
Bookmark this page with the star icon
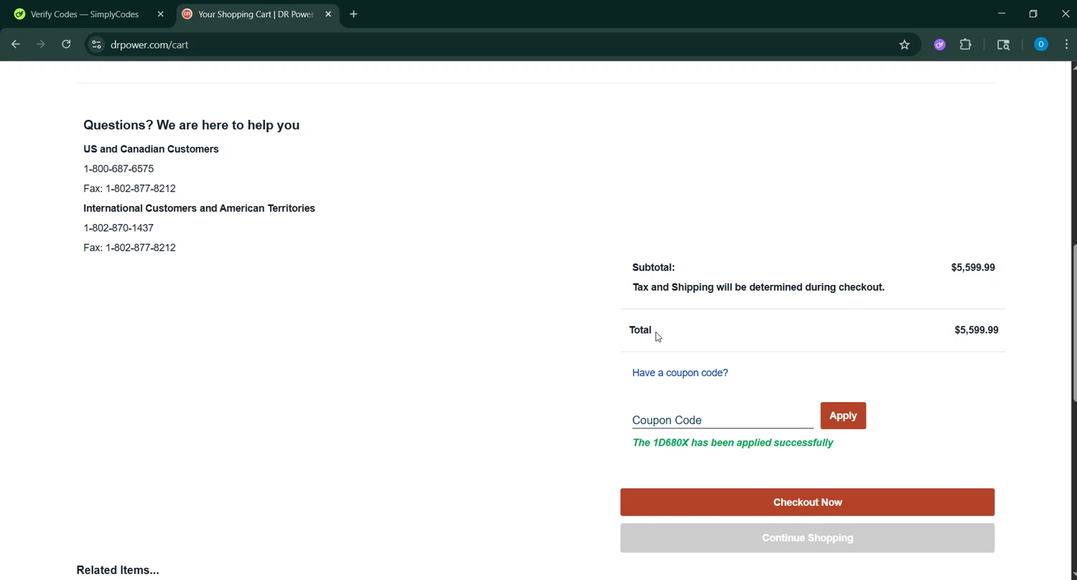905,45
